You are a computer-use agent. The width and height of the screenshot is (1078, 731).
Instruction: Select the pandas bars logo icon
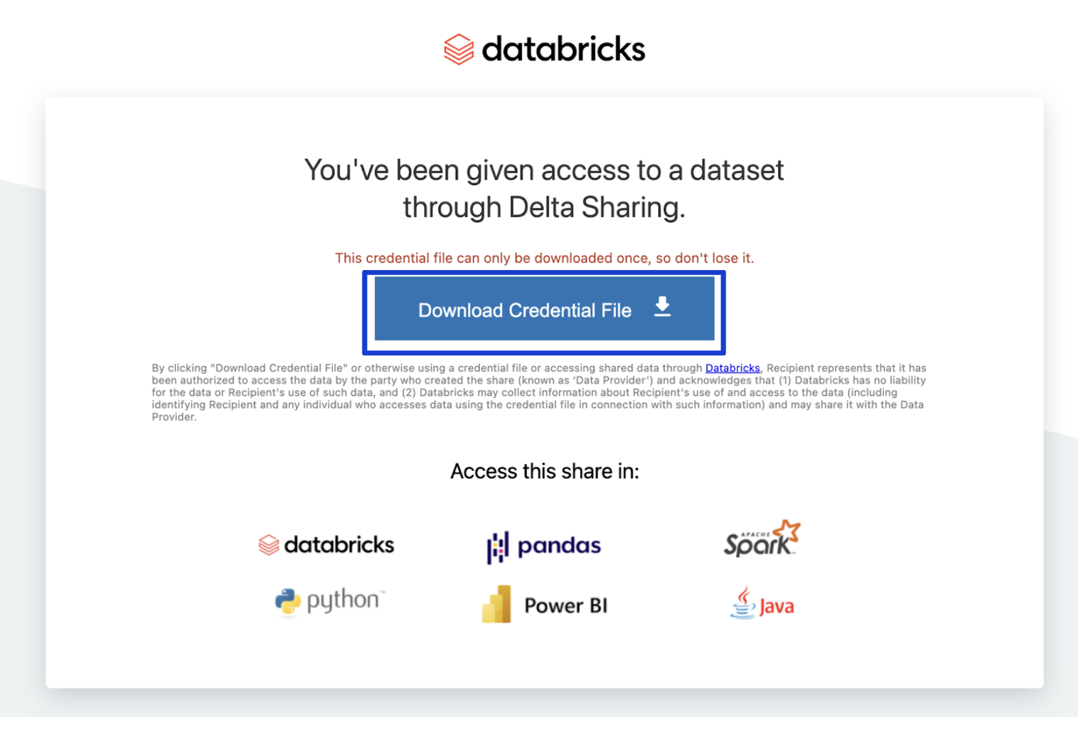[498, 547]
